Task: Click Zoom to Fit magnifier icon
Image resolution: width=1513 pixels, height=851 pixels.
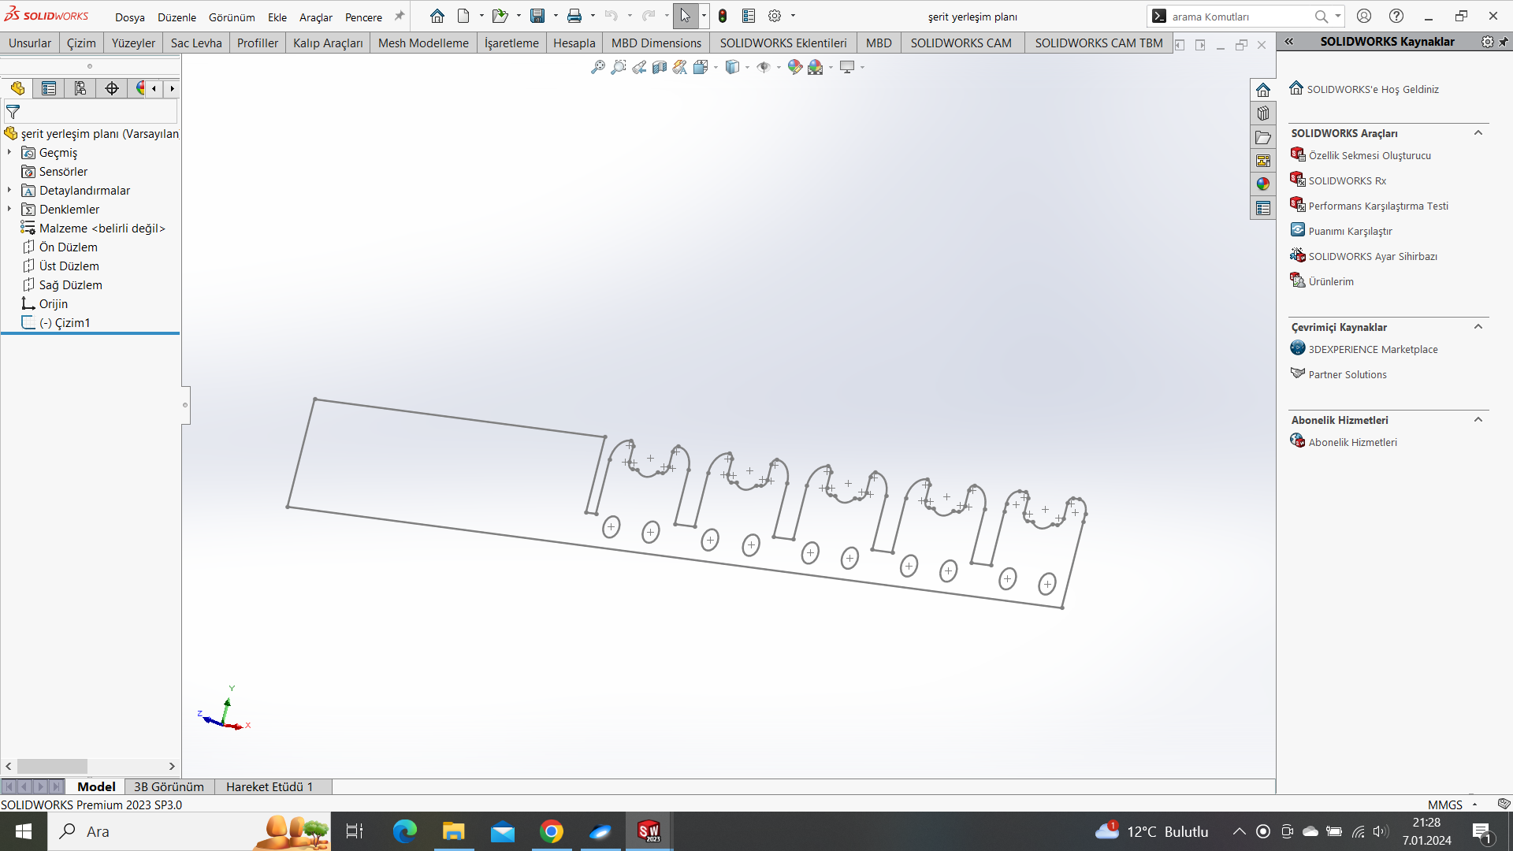Action: 598,68
